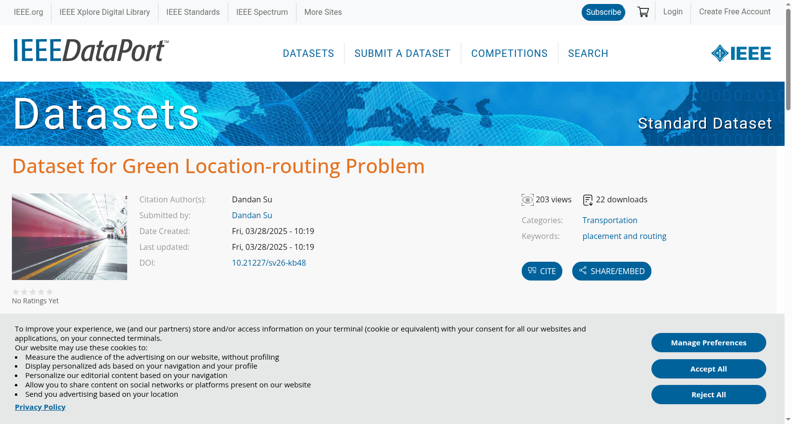This screenshot has width=792, height=424.
Task: Open the SEARCH menu item
Action: click(x=588, y=53)
